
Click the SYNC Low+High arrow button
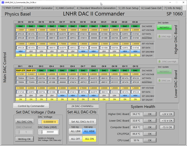(167, 61)
